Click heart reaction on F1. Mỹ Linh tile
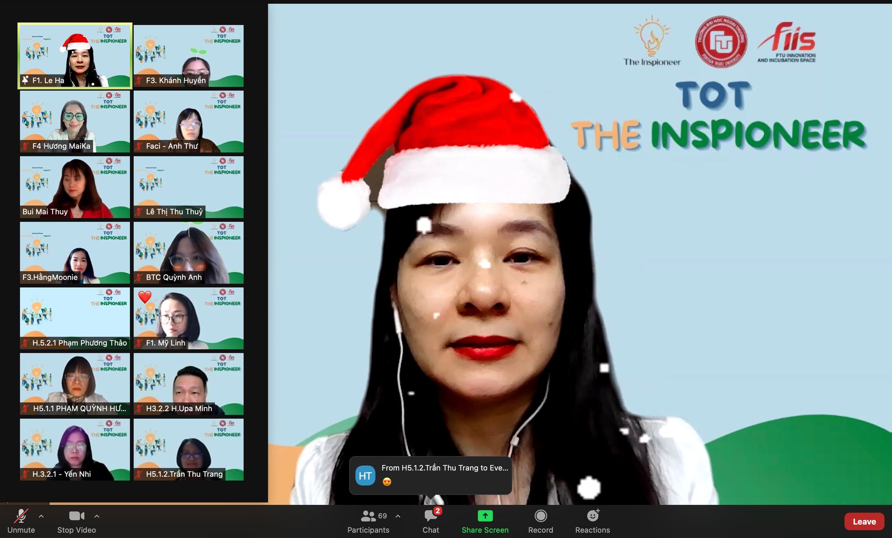This screenshot has width=892, height=538. 145,297
